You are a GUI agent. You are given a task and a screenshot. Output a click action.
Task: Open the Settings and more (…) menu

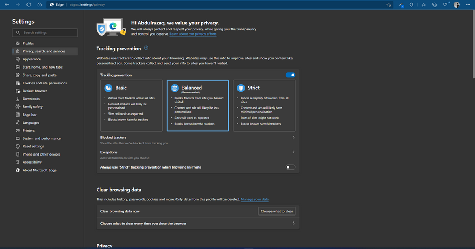point(468,4)
